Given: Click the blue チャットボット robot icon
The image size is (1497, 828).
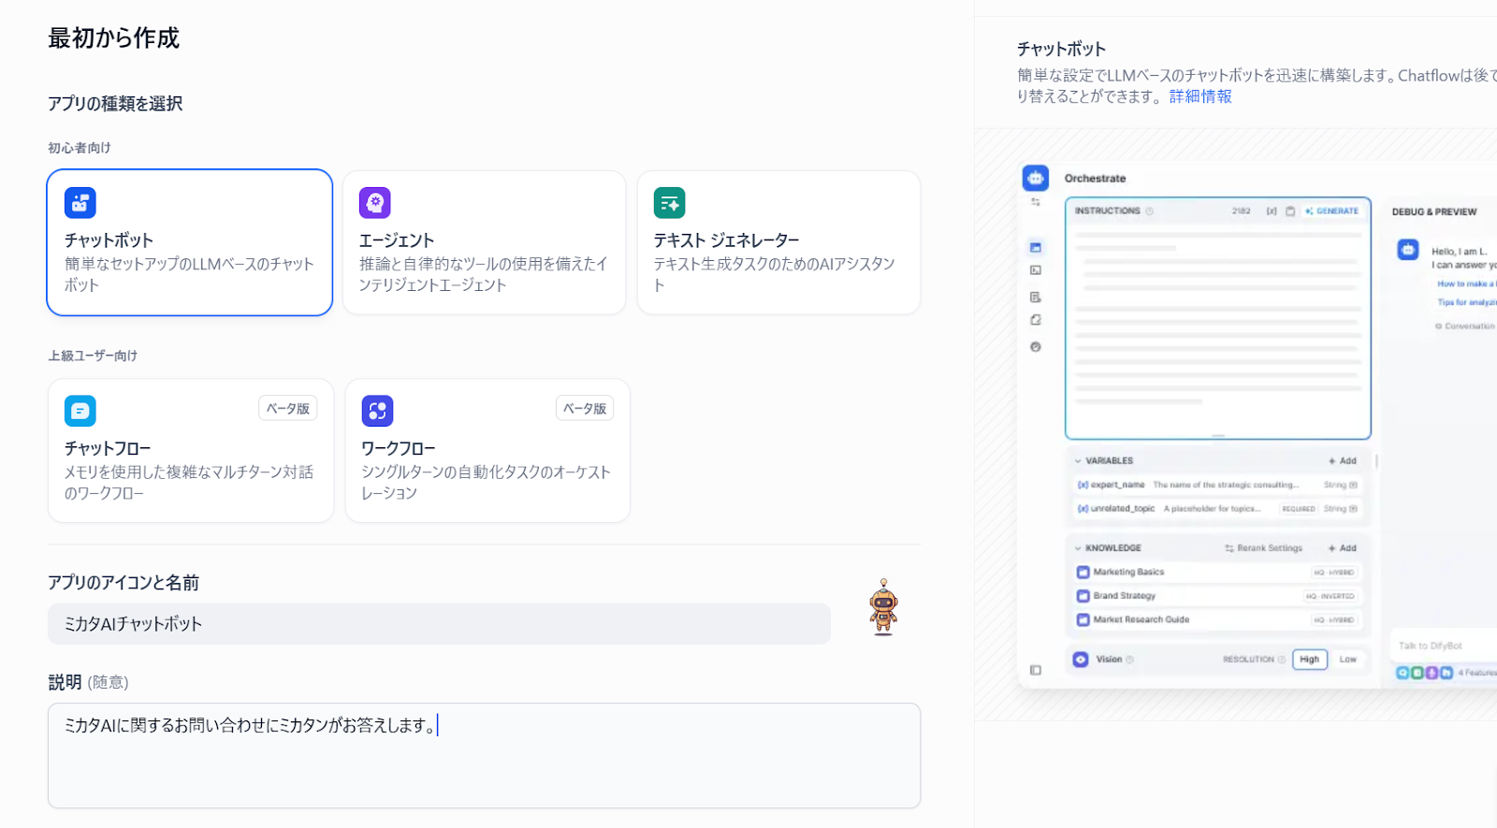Looking at the screenshot, I should [80, 202].
